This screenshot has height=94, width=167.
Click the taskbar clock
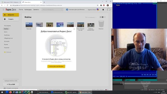[163, 92]
